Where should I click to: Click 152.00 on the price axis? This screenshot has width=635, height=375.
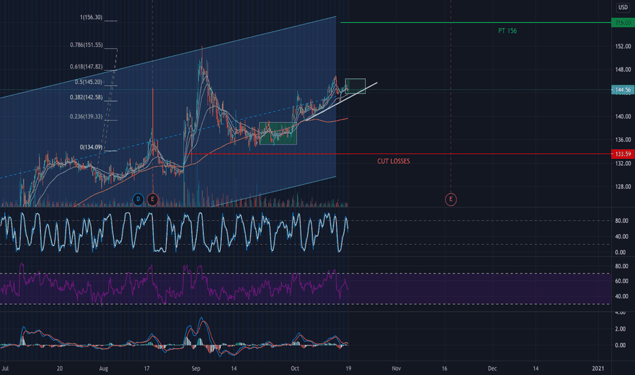coord(623,46)
